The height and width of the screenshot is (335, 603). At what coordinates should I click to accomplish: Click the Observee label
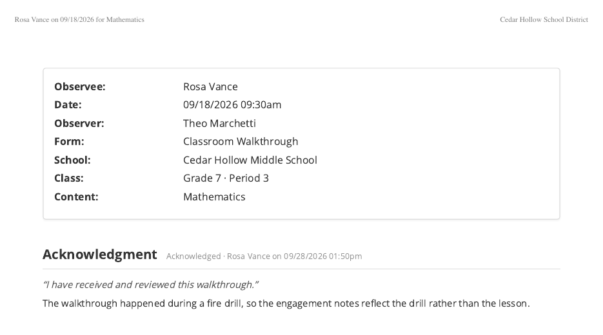tap(79, 86)
